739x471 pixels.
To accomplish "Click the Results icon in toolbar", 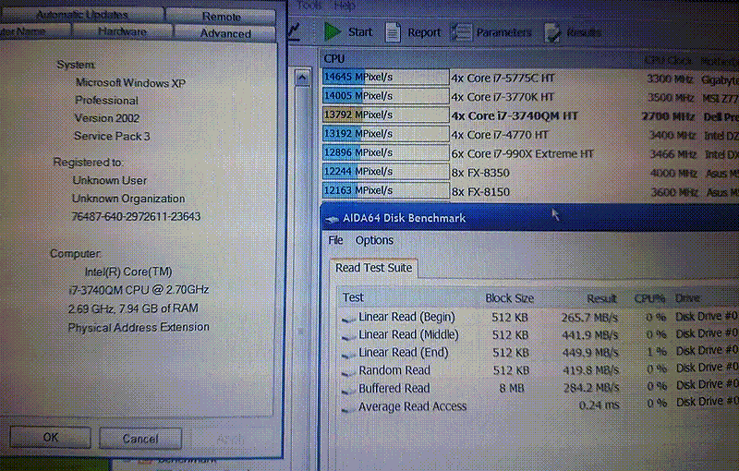I will coord(551,32).
